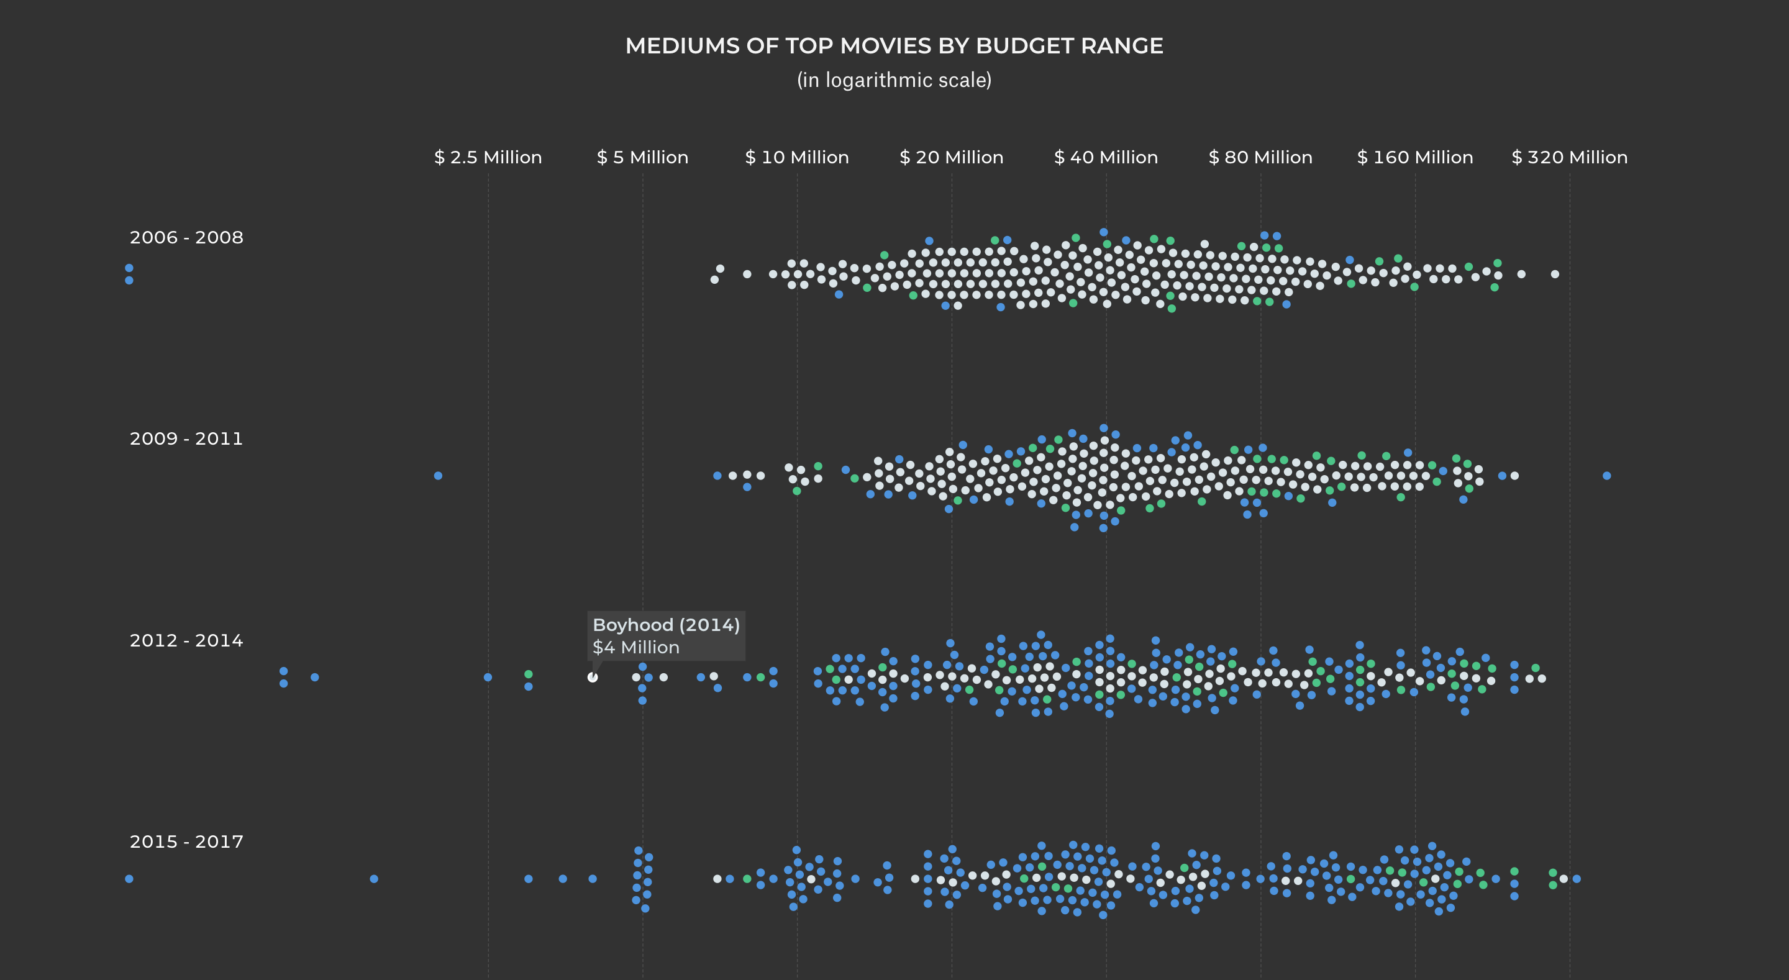
Task: Click the leftmost blue dot in the 2015 - 2017 row
Action: pyautogui.click(x=129, y=879)
